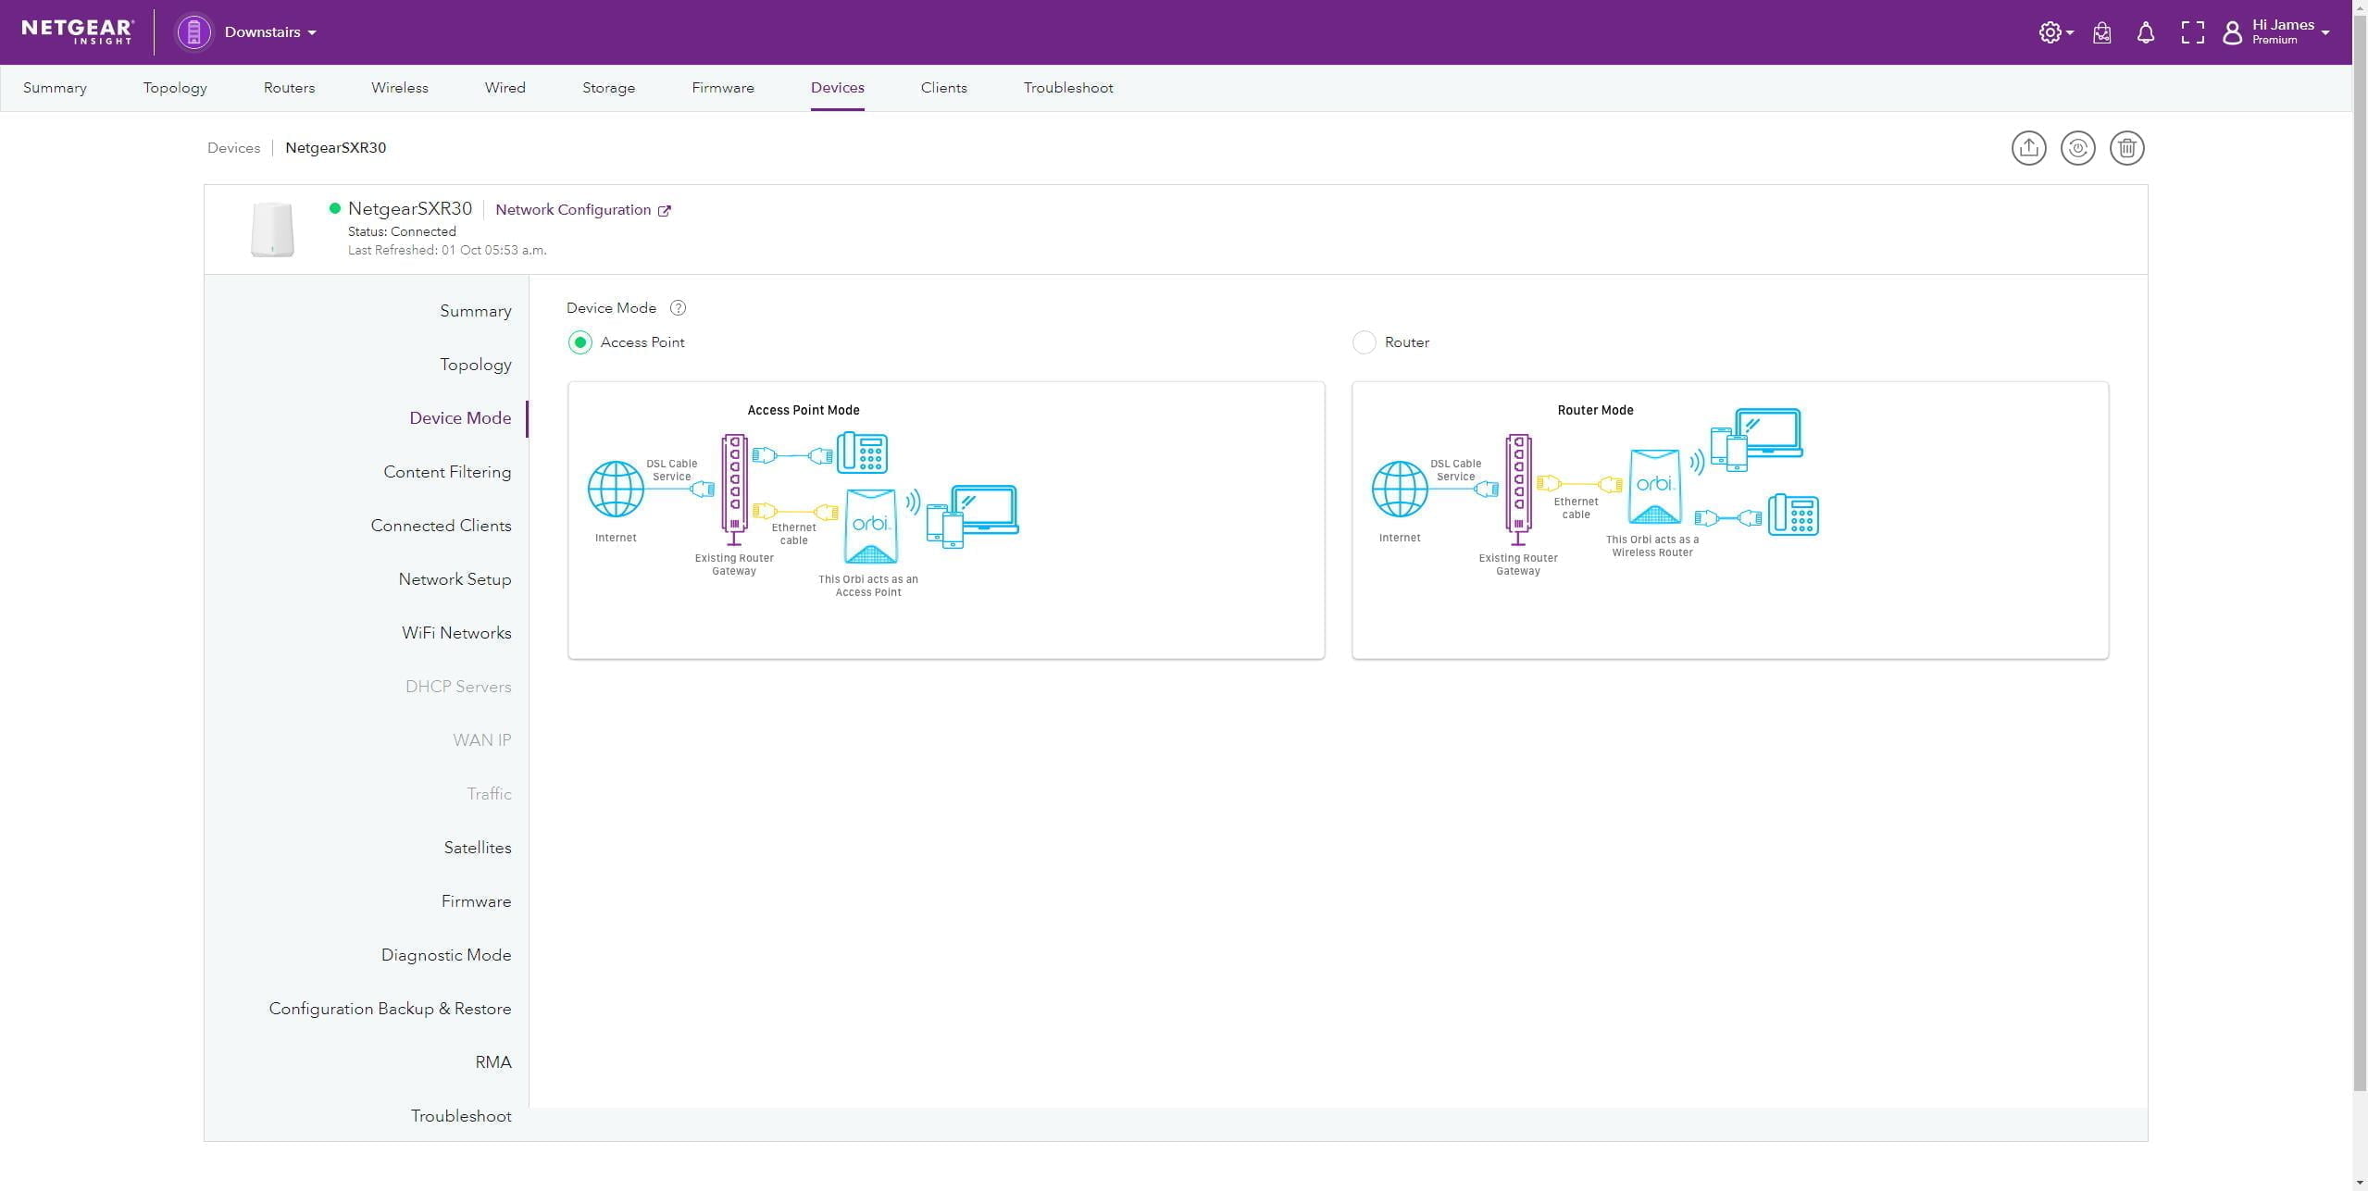Go back to Devices breadcrumb
The image size is (2368, 1191).
coord(233,148)
